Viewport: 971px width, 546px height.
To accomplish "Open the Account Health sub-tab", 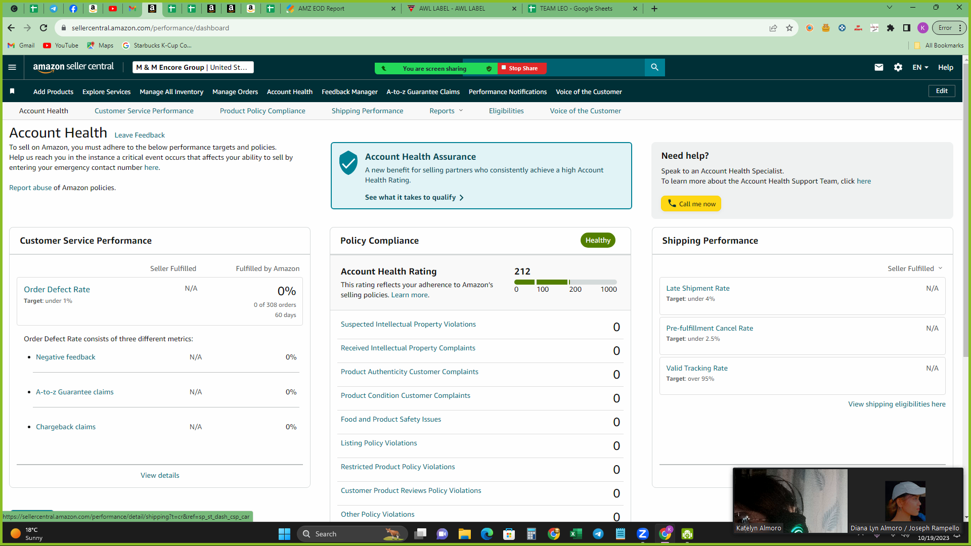I will click(43, 111).
